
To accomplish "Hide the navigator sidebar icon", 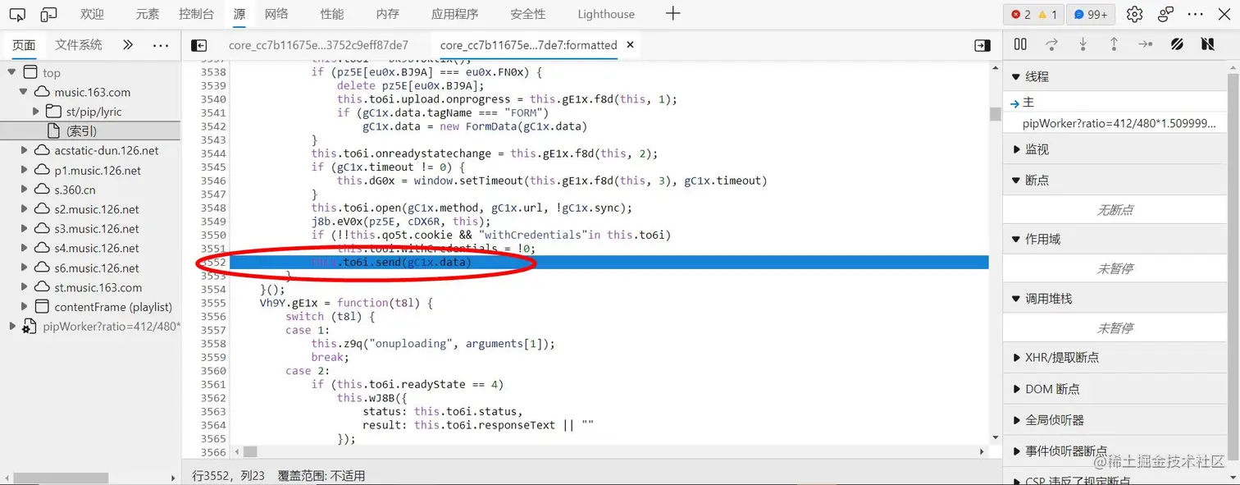I will tap(199, 46).
